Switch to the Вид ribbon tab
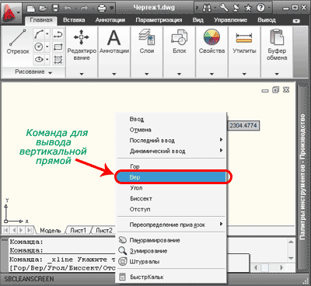This screenshot has width=311, height=286. click(197, 20)
